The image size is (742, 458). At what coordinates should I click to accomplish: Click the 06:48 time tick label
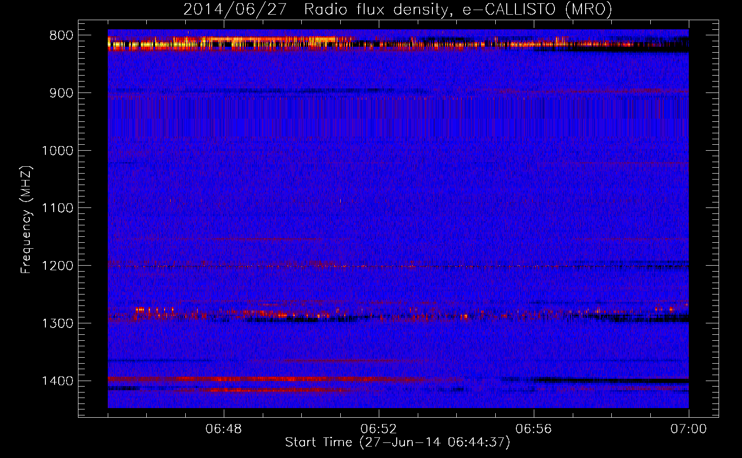[224, 429]
